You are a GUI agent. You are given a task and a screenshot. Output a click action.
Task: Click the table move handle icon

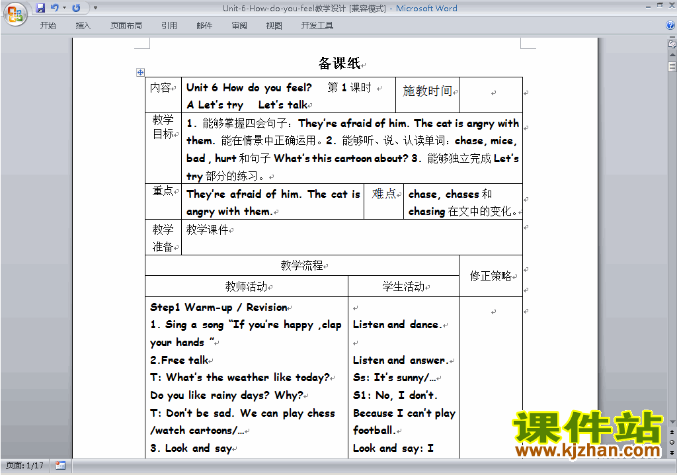pyautogui.click(x=140, y=72)
